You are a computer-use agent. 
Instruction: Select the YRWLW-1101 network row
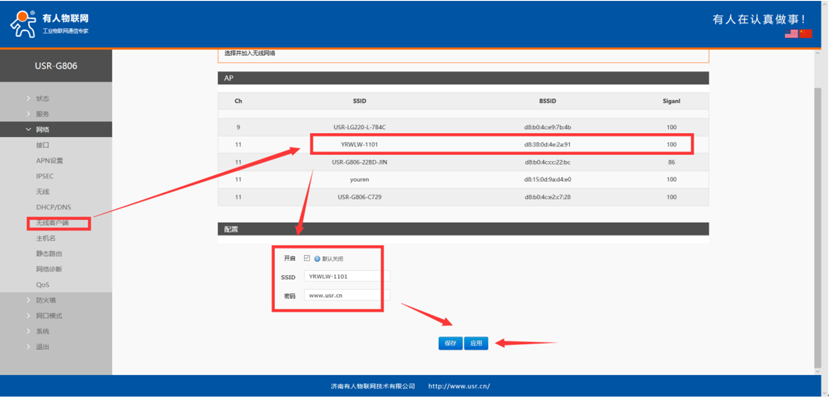pos(463,144)
